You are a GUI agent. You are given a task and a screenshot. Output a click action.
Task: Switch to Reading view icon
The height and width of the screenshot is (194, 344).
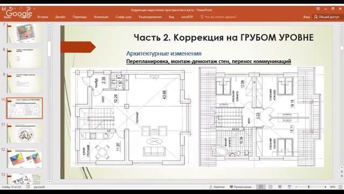pyautogui.click(x=279, y=187)
